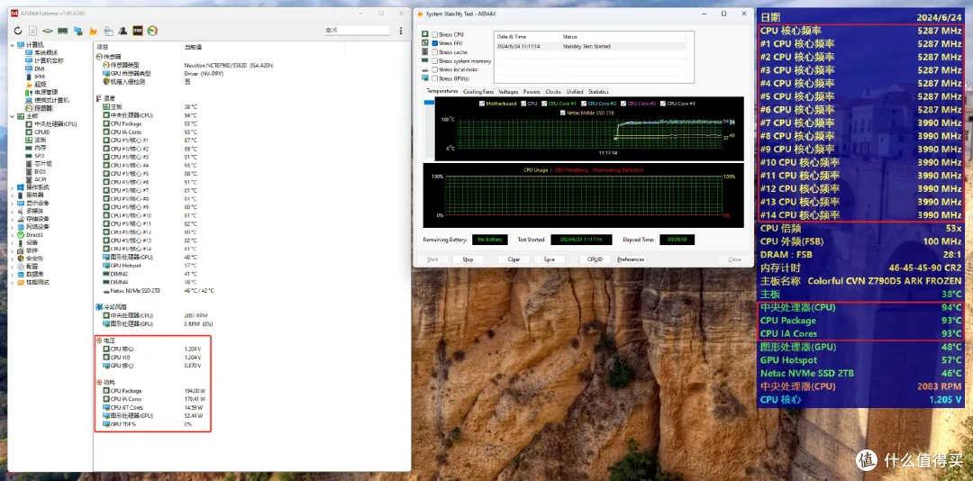Screen dimensions: 973x481
Task: Expand the 显示设备 tree node
Action: click(13, 203)
